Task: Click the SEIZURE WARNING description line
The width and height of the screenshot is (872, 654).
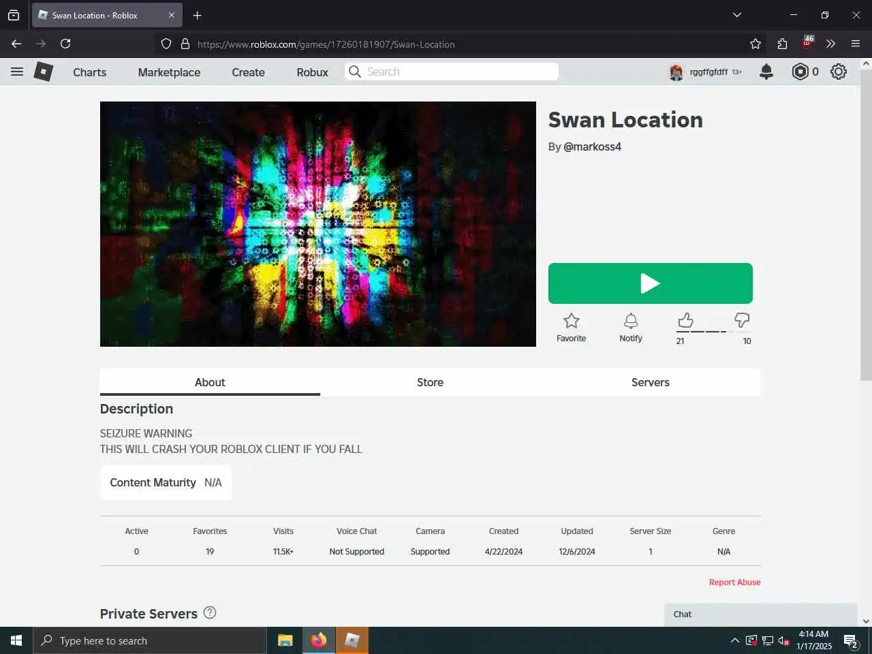Action: (146, 433)
